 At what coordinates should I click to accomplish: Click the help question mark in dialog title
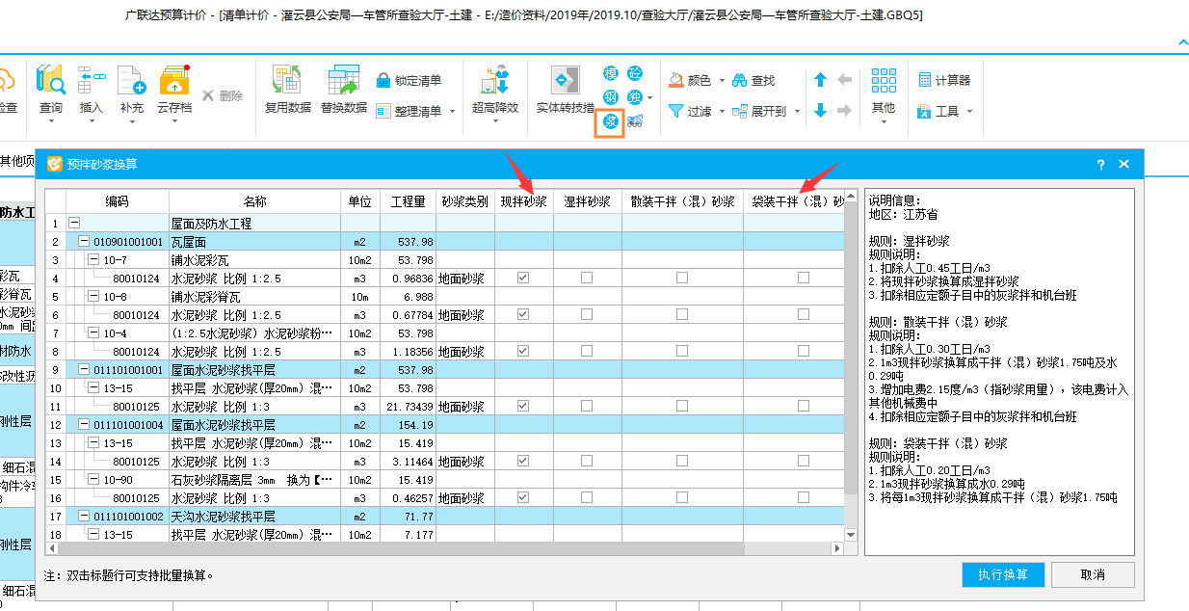click(x=1101, y=164)
